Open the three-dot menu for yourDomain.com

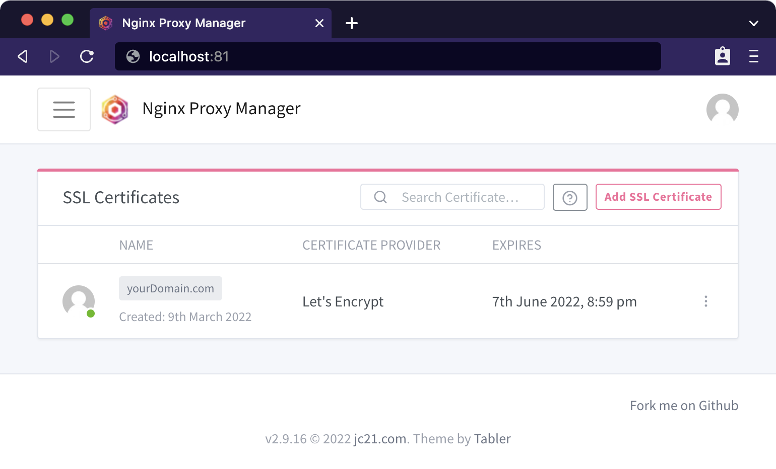click(x=705, y=301)
